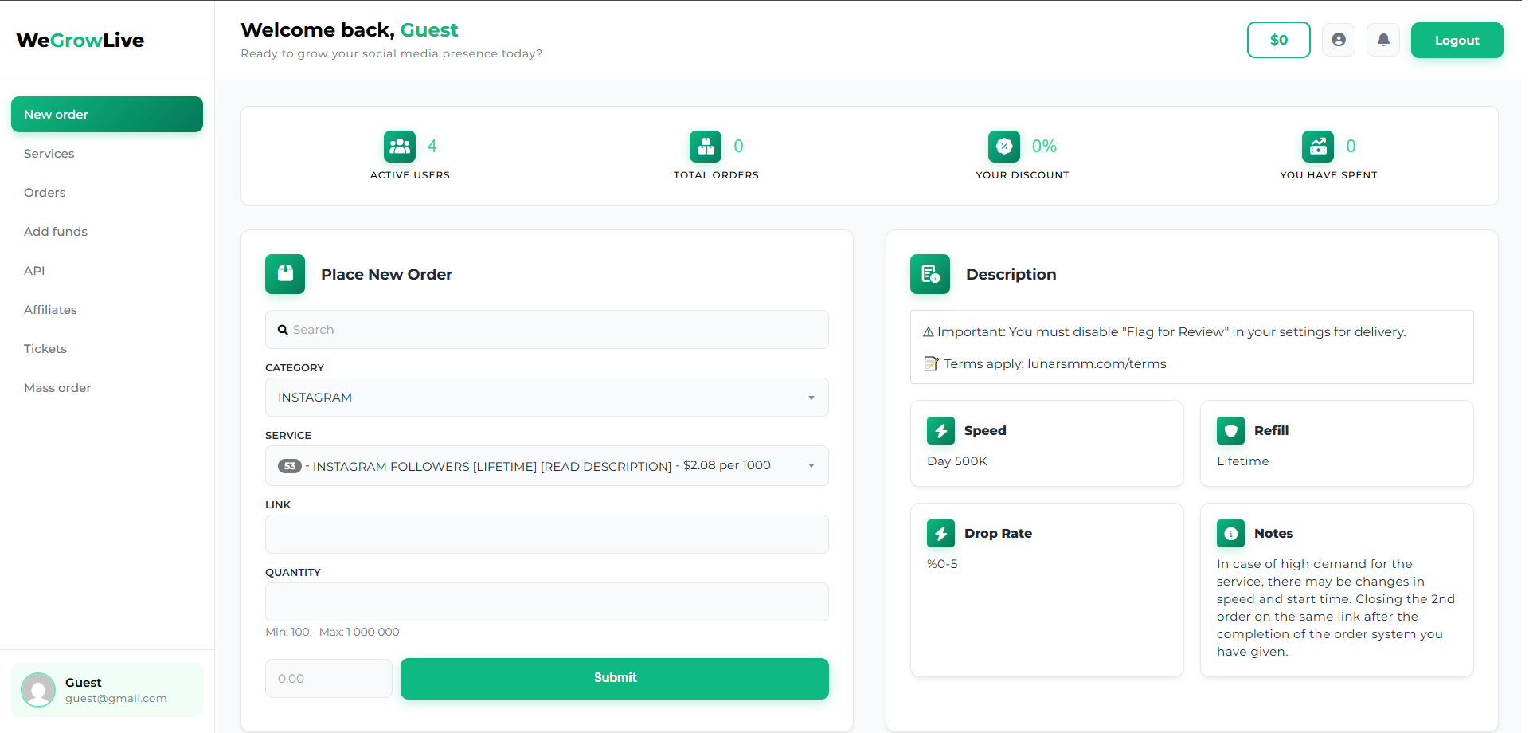The height and width of the screenshot is (733, 1529).
Task: Expand the Category dropdown showing INSTAGRAM
Action: coord(546,398)
